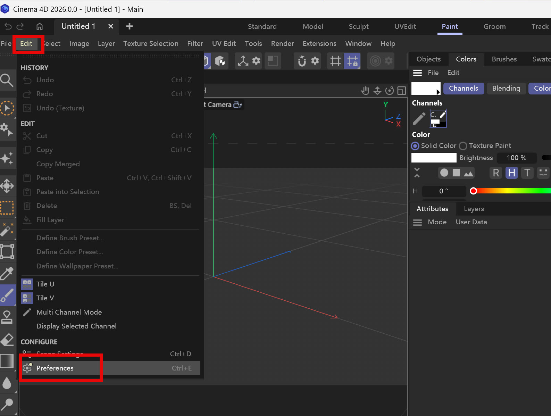Click the snap magnet icon

pos(302,61)
